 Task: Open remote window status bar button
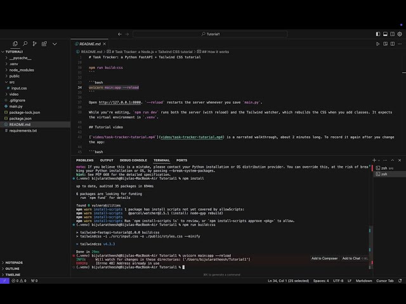(x=4, y=281)
